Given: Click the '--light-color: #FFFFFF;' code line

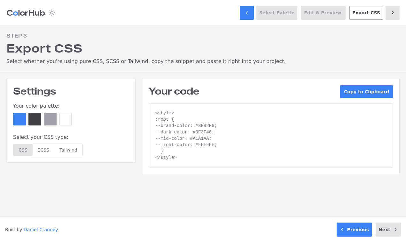Looking at the screenshot, I should click(186, 145).
